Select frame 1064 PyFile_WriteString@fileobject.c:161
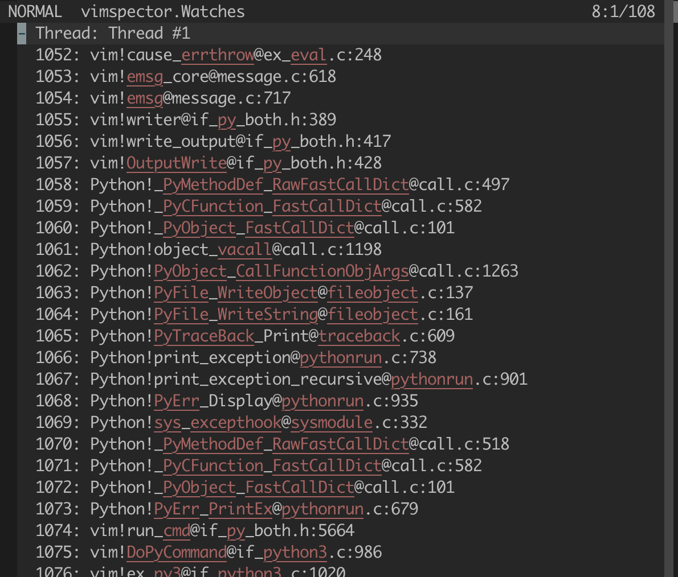 254,315
